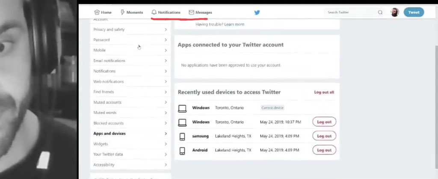Viewport: 438px width, 179px height.
Task: Go to Twitter Home
Action: (103, 12)
